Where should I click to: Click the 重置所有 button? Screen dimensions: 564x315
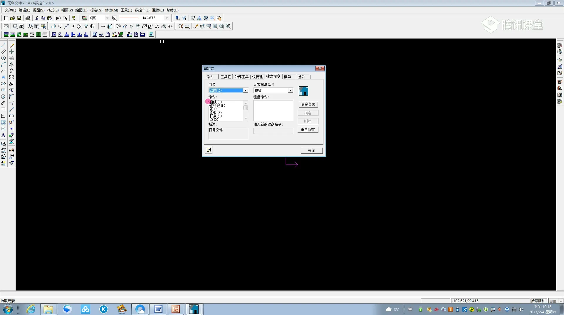(x=308, y=130)
